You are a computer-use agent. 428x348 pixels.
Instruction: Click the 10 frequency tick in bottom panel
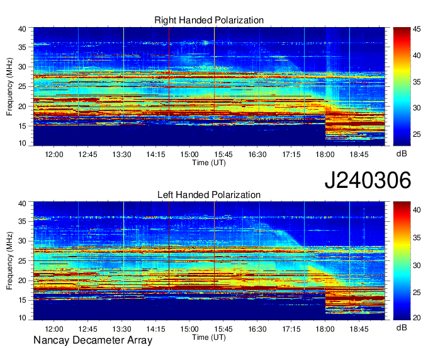pyautogui.click(x=22, y=318)
